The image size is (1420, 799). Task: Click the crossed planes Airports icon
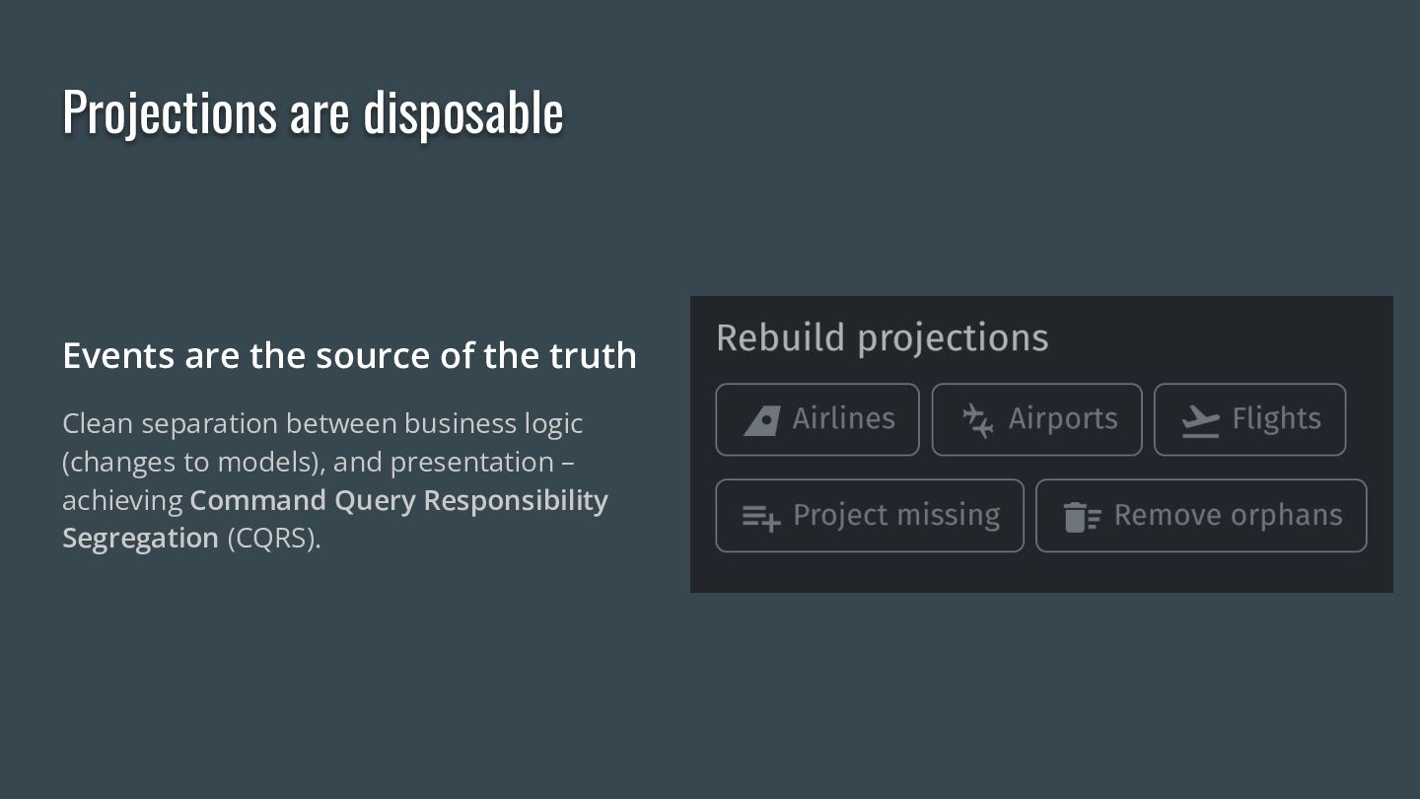coord(977,420)
